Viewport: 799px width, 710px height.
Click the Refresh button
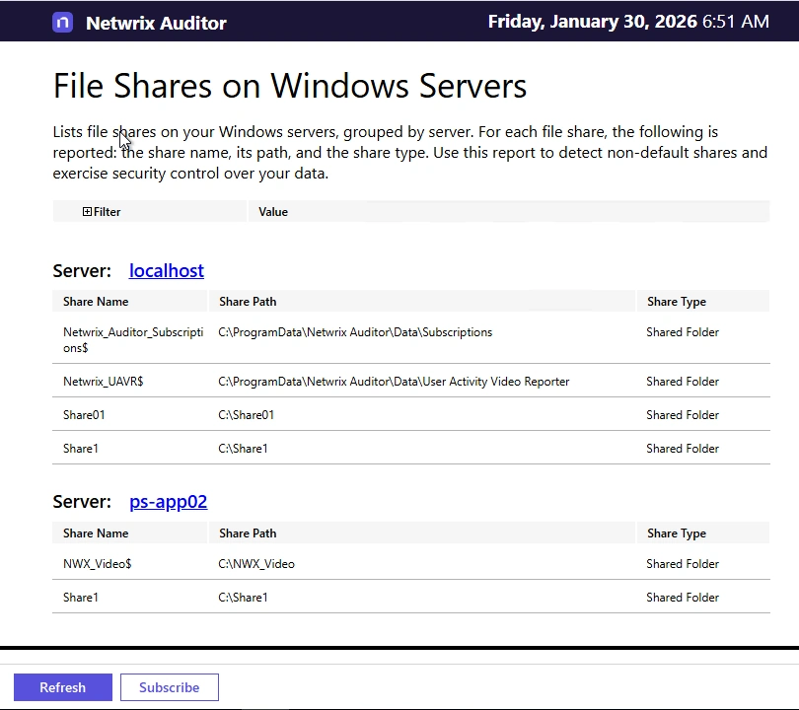pos(63,687)
